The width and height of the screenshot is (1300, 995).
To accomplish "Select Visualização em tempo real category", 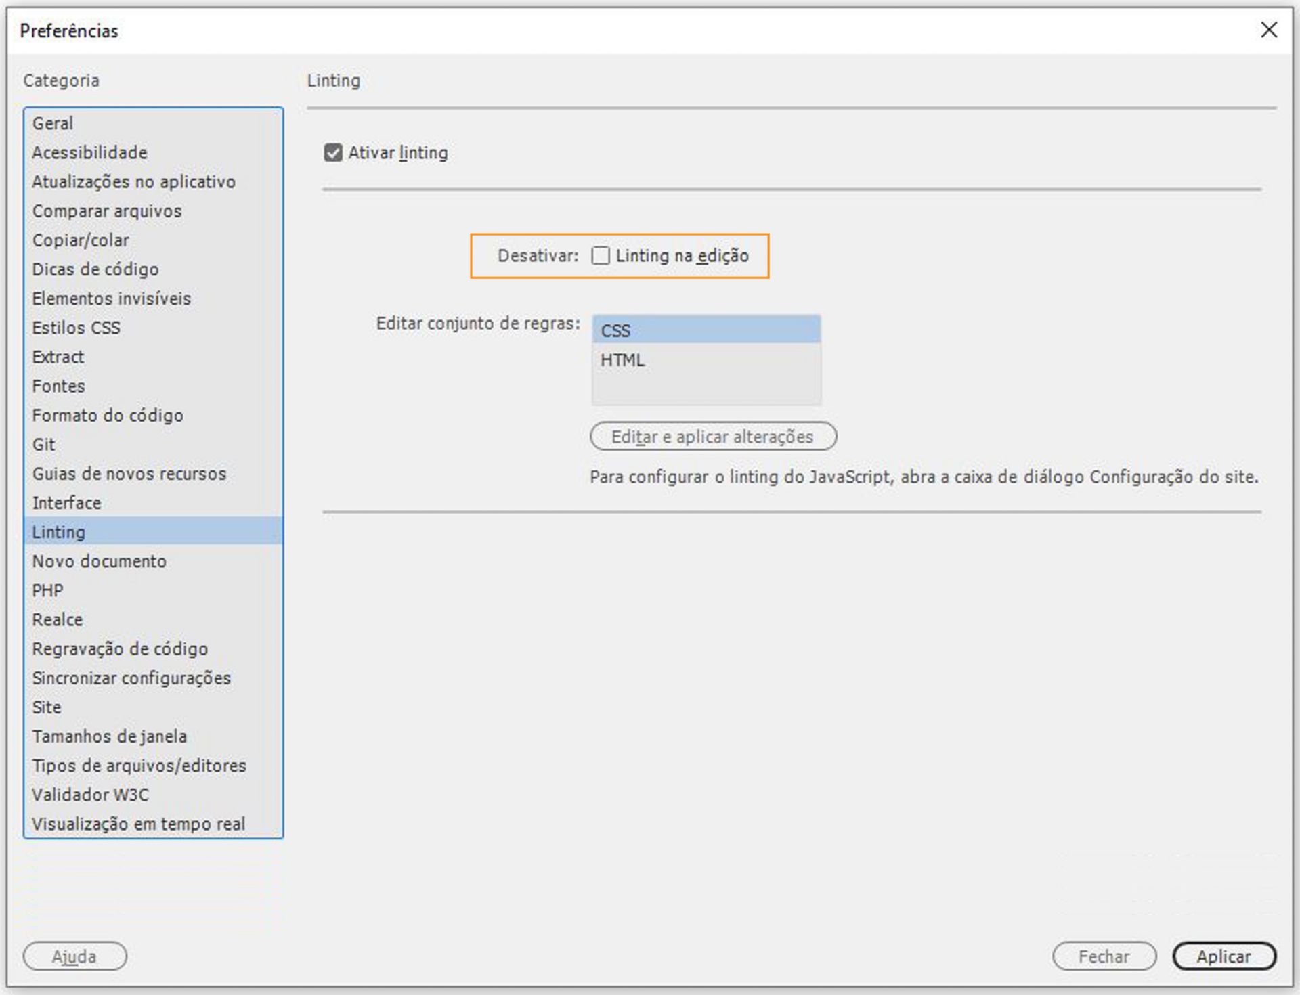I will [x=138, y=824].
